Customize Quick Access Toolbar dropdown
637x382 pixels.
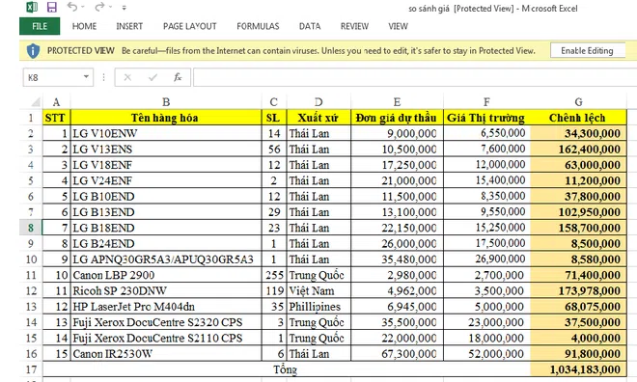pyautogui.click(x=124, y=8)
